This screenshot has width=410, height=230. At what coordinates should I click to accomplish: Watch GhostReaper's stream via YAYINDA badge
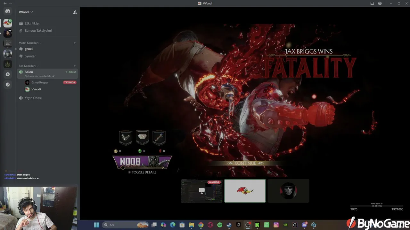70,82
